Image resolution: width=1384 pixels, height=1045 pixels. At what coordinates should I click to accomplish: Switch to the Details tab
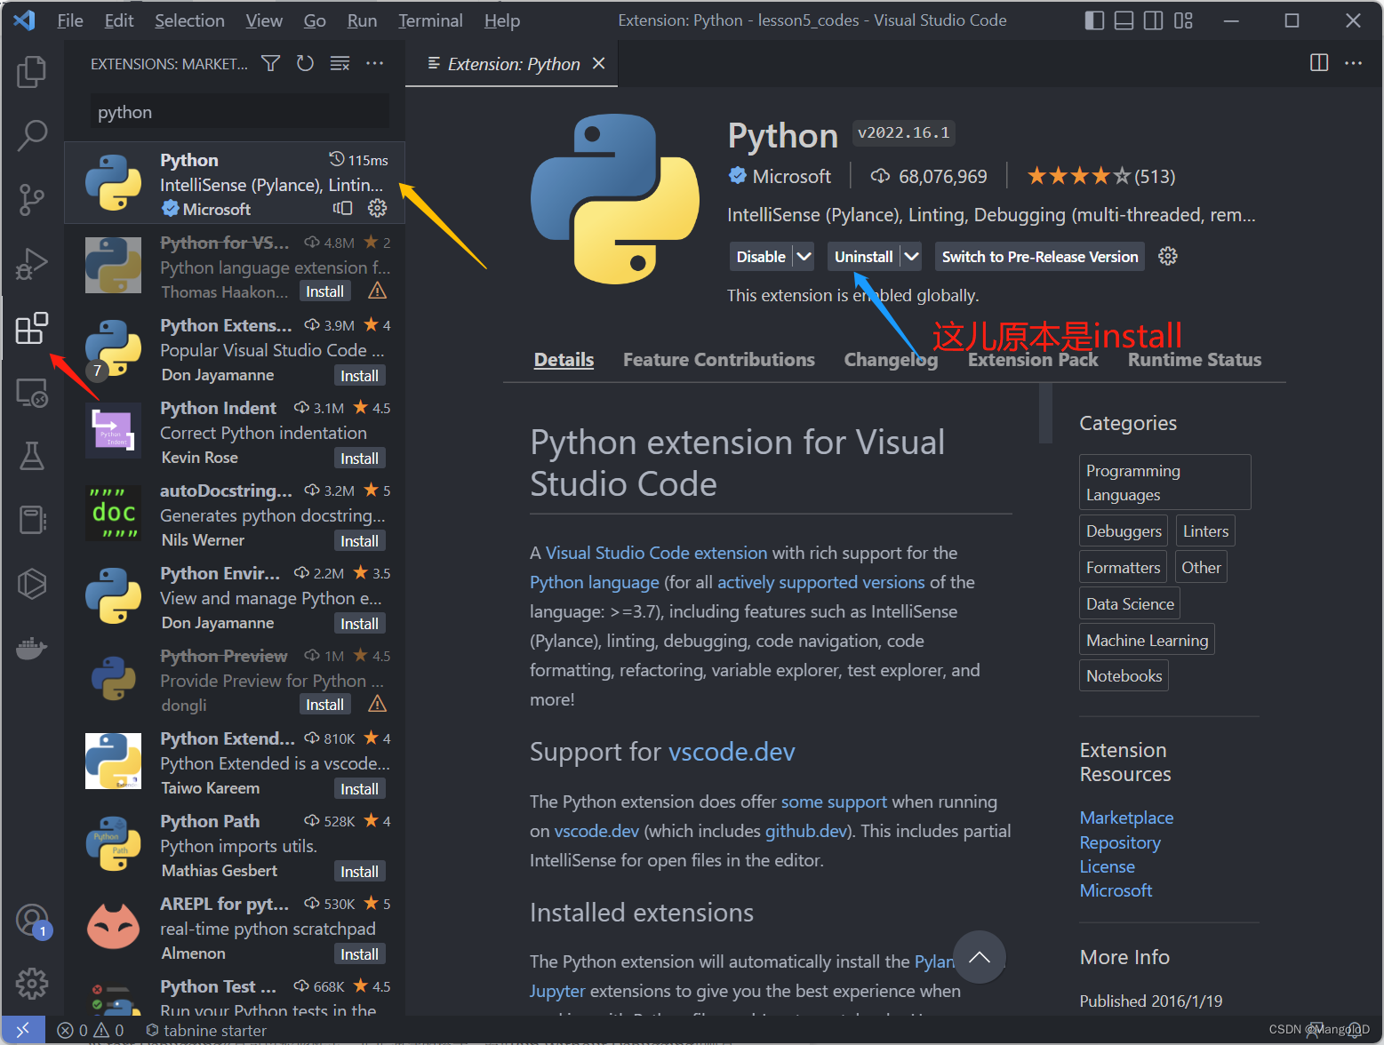[x=564, y=360]
